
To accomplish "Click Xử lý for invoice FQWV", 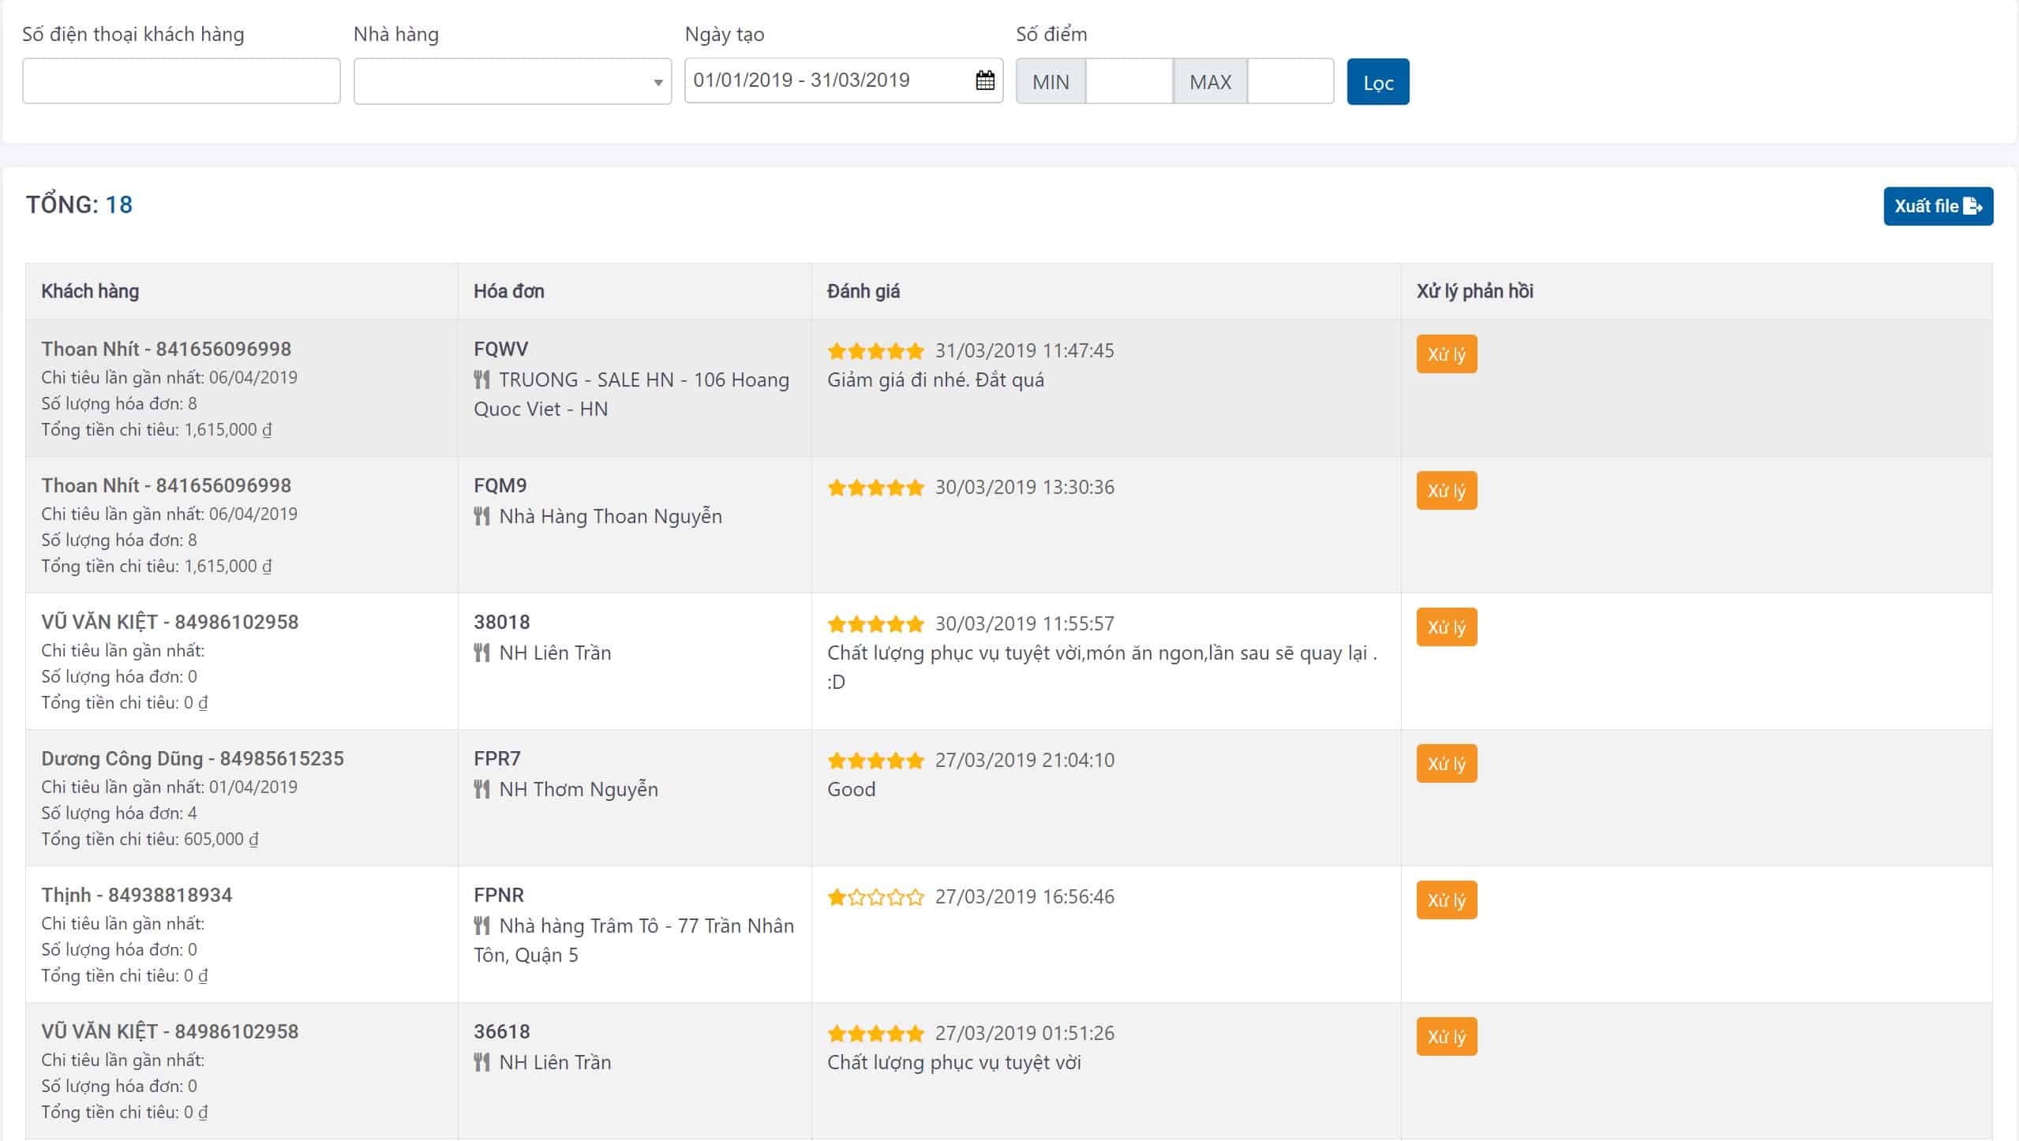I will click(x=1447, y=354).
